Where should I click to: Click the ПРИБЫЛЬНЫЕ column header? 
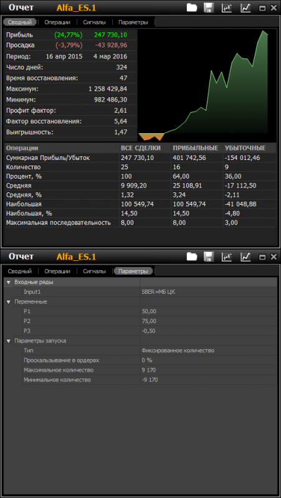[x=195, y=148]
